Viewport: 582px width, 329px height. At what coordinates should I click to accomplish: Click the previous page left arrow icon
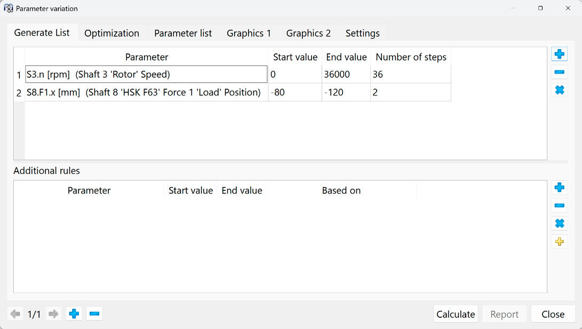pyautogui.click(x=15, y=314)
